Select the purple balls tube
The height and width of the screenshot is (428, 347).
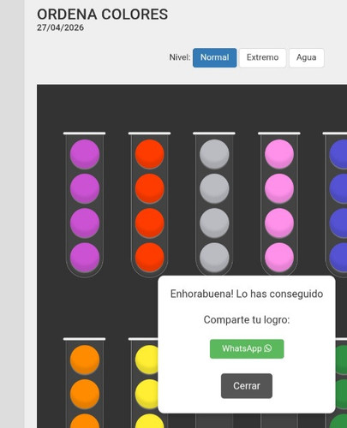point(85,205)
